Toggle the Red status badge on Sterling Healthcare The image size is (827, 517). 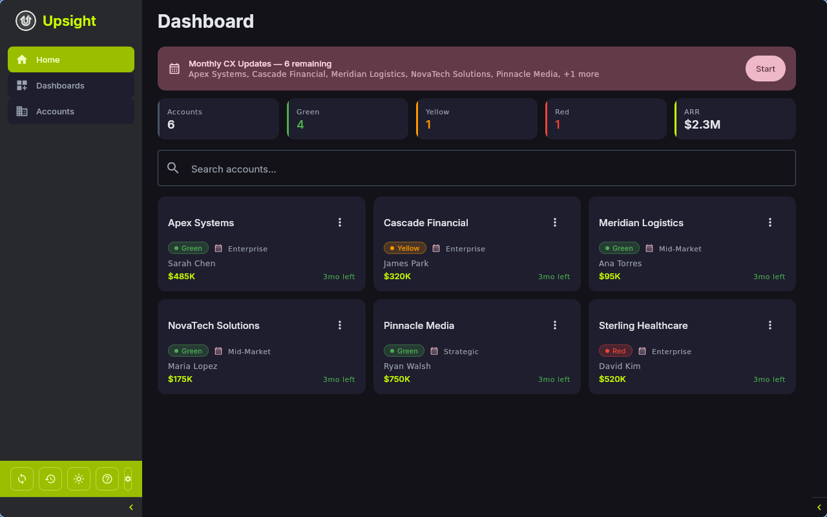click(615, 350)
